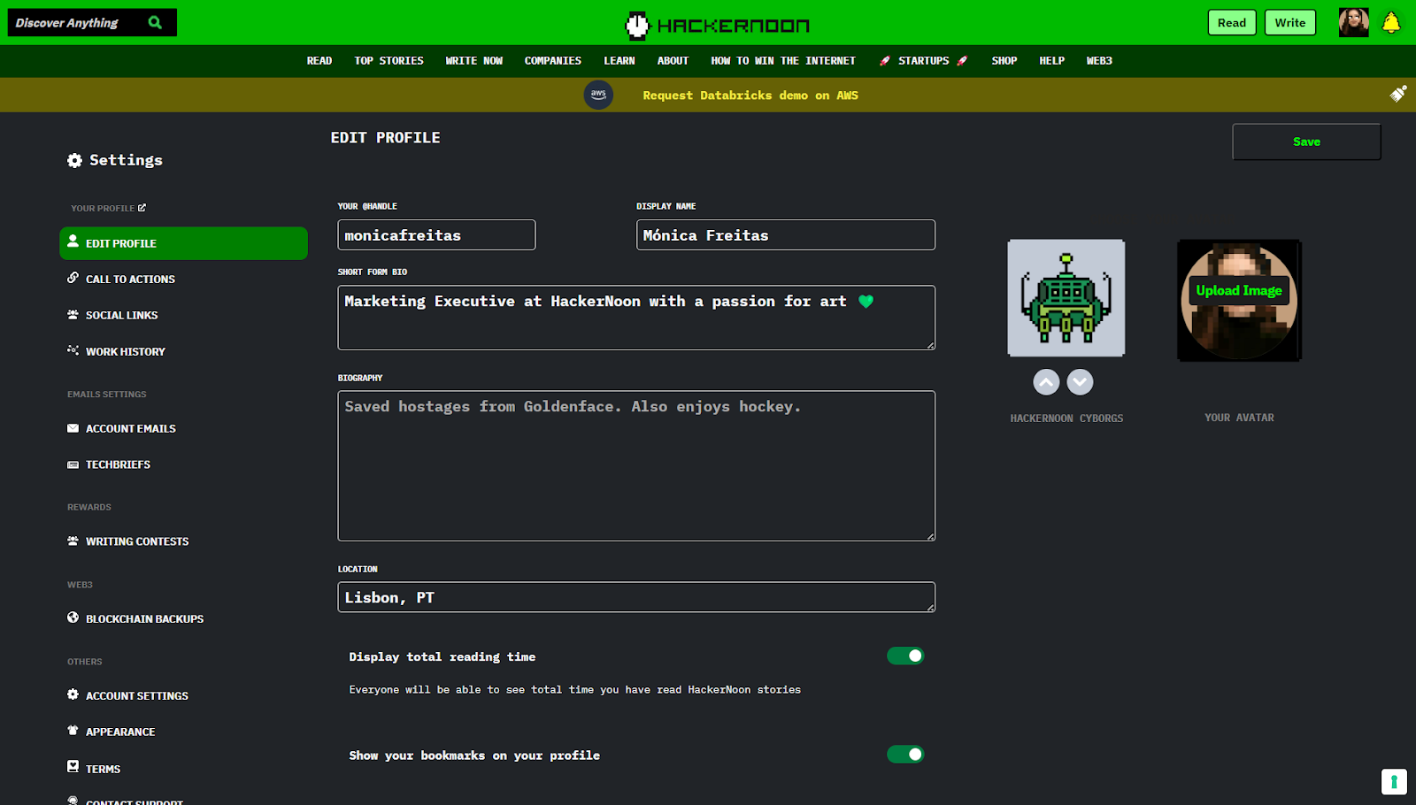1416x805 pixels.
Task: Click the AWS logo icon in banner
Action: click(598, 95)
